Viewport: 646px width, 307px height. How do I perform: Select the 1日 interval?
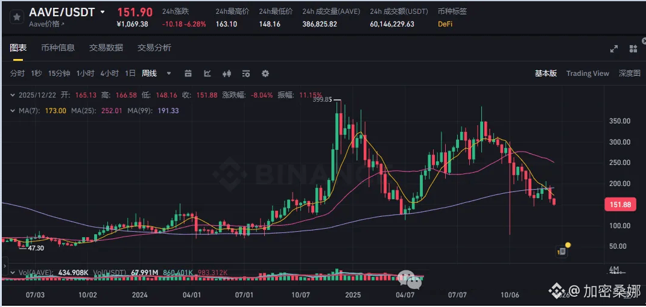(x=130, y=73)
